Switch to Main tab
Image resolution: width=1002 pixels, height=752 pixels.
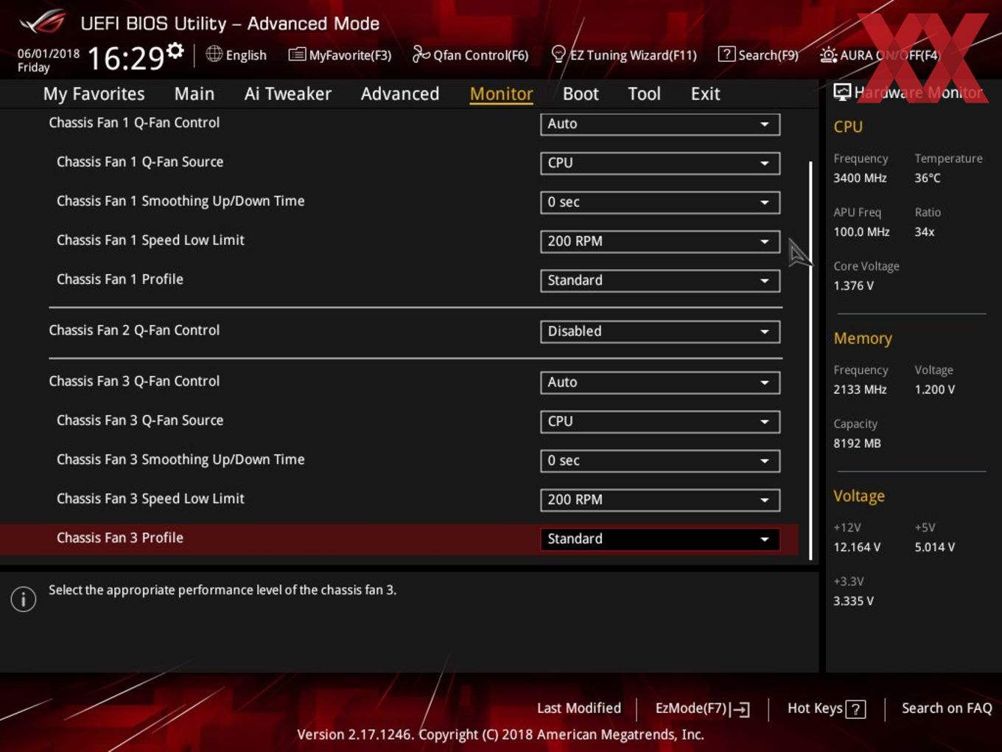[x=195, y=94]
